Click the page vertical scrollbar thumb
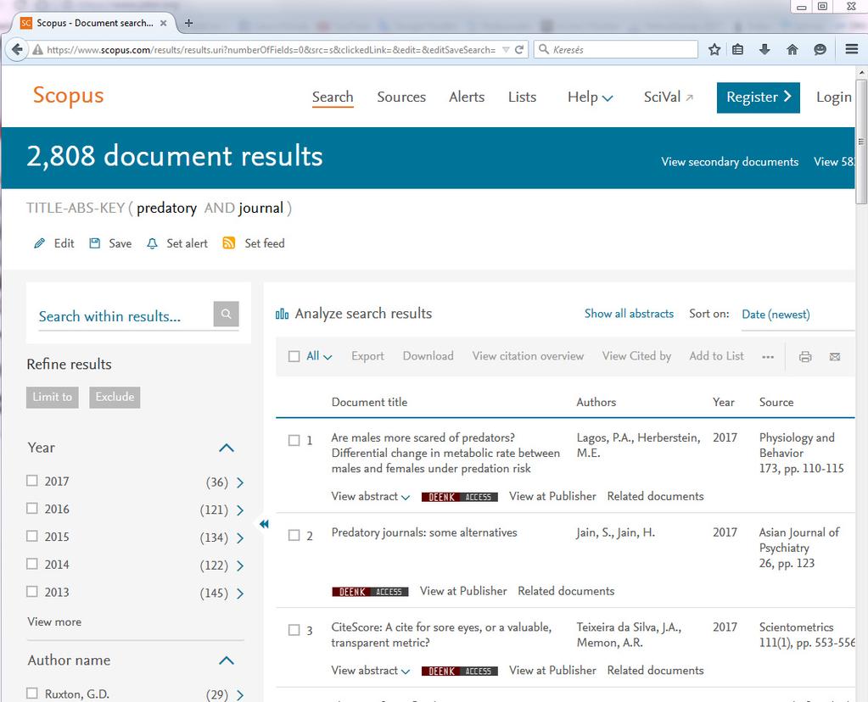 point(861,142)
